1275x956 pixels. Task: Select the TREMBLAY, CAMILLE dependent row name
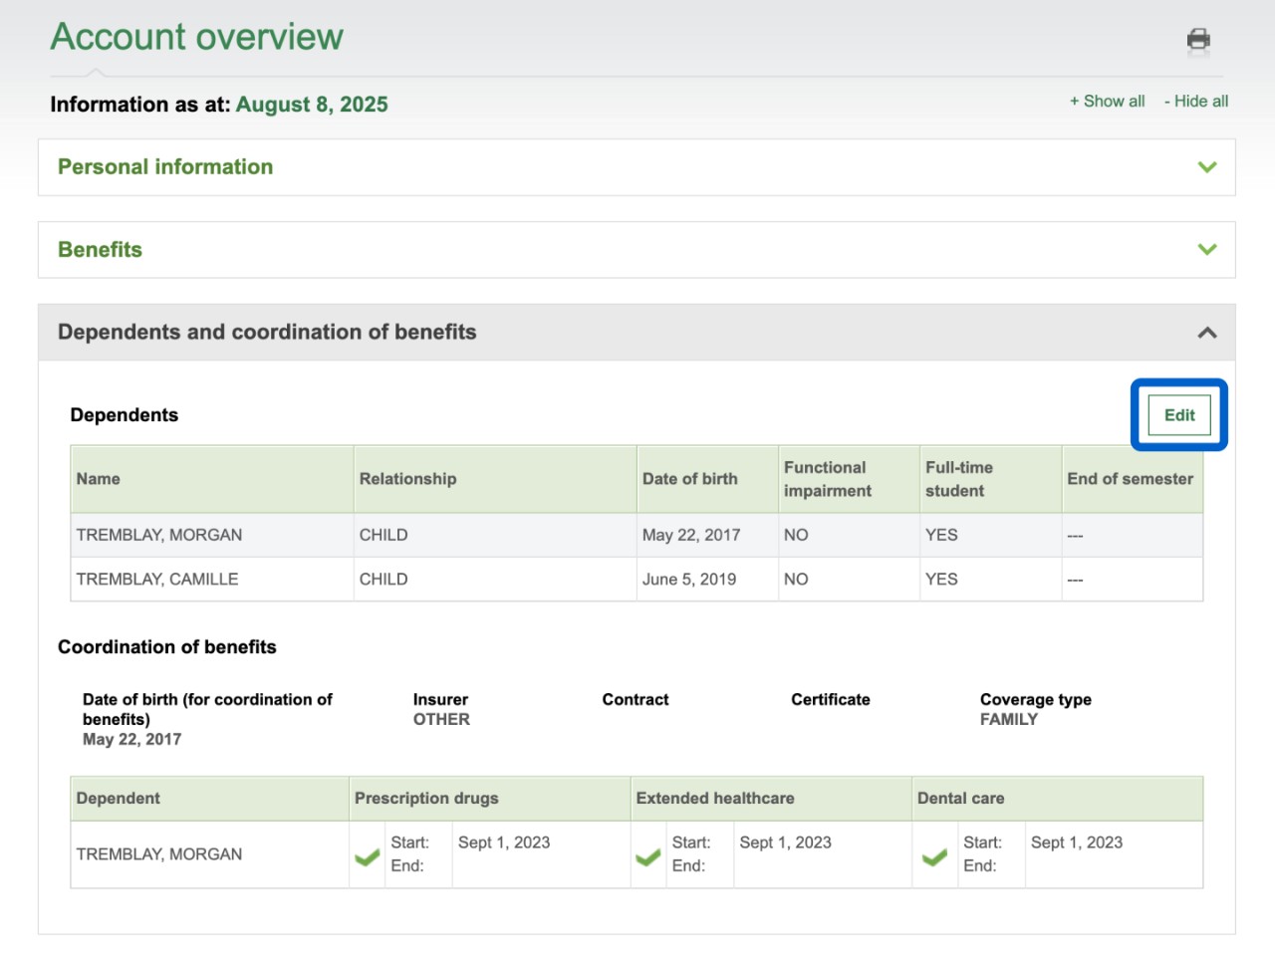(157, 580)
